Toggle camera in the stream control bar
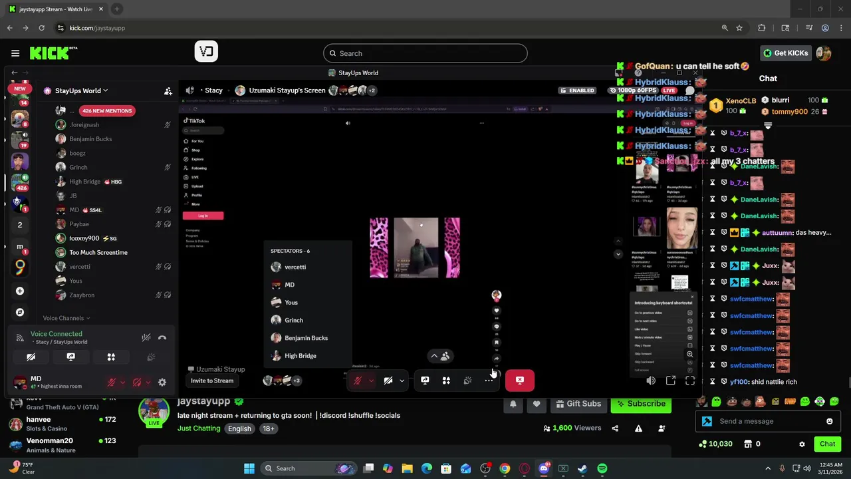 tap(388, 381)
